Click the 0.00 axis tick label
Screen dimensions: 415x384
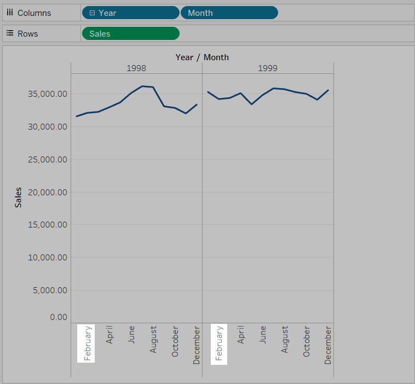click(x=58, y=317)
